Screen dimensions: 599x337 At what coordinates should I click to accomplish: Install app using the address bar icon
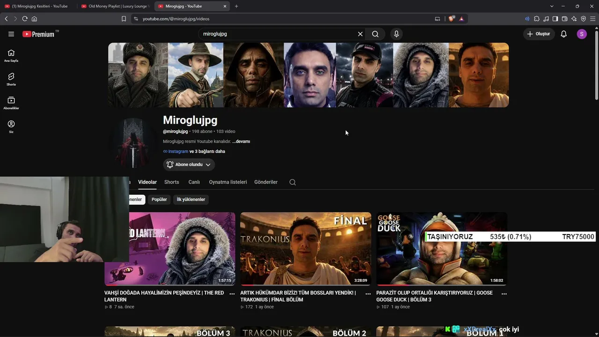point(438,19)
